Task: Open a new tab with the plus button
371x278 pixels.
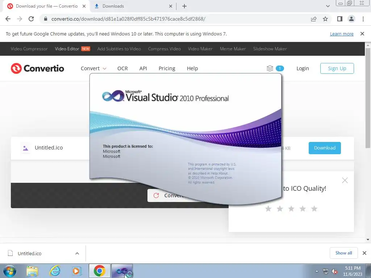Action: click(184, 6)
